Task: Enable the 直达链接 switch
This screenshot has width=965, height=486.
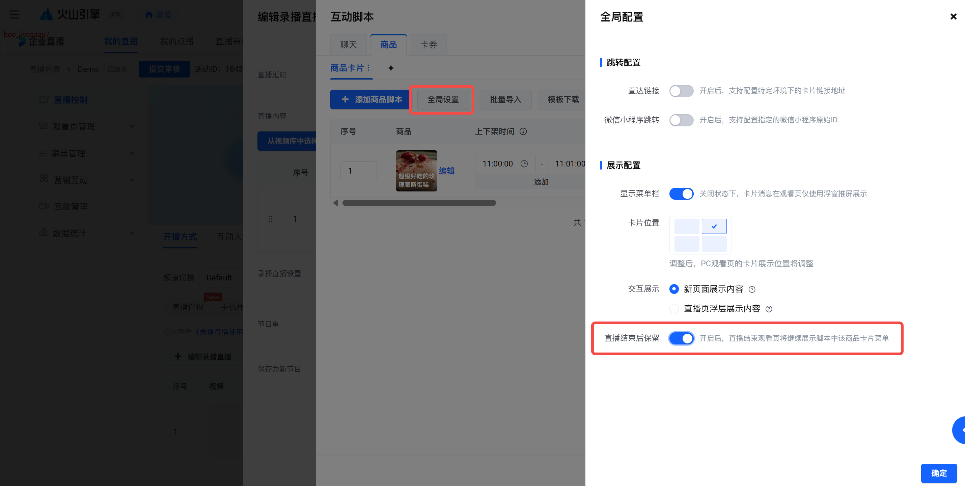Action: pos(681,91)
